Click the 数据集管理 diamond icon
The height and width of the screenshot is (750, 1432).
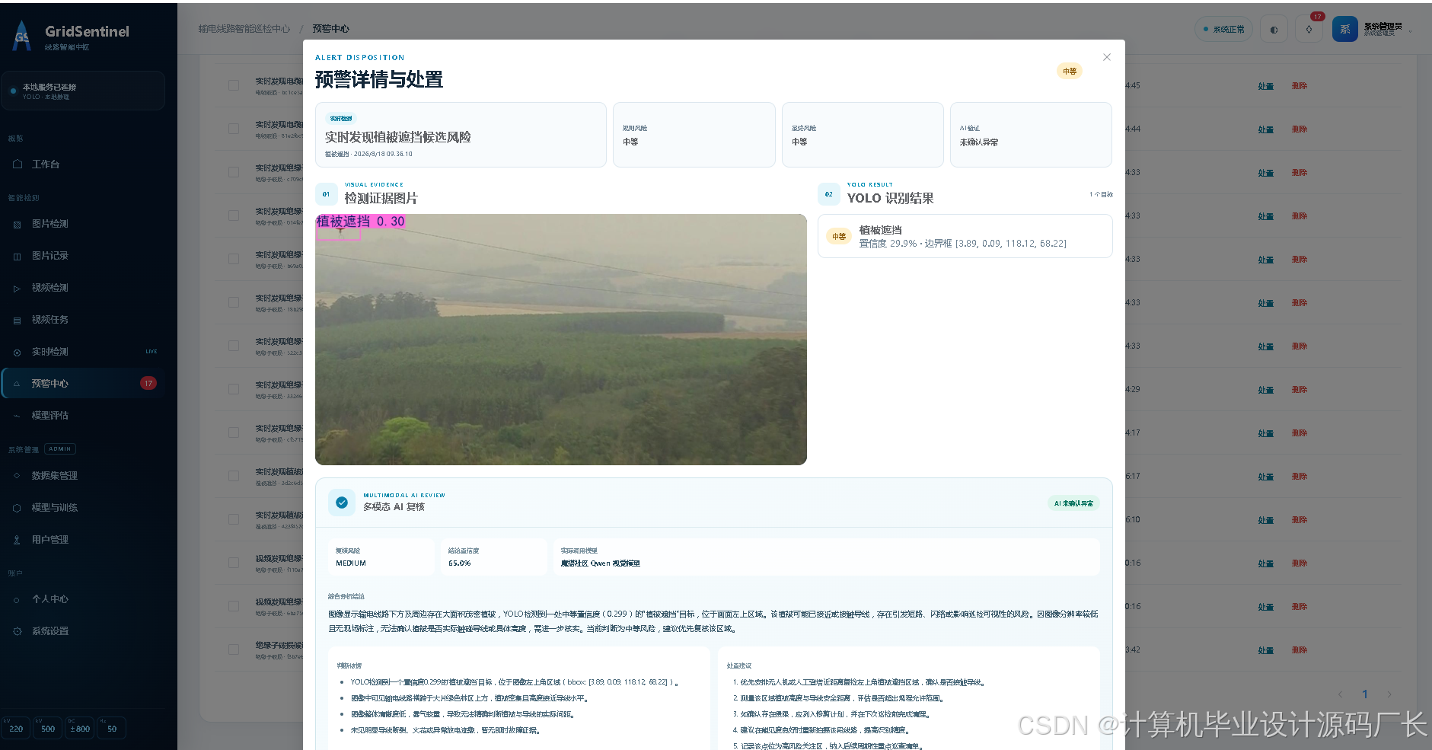[18, 476]
